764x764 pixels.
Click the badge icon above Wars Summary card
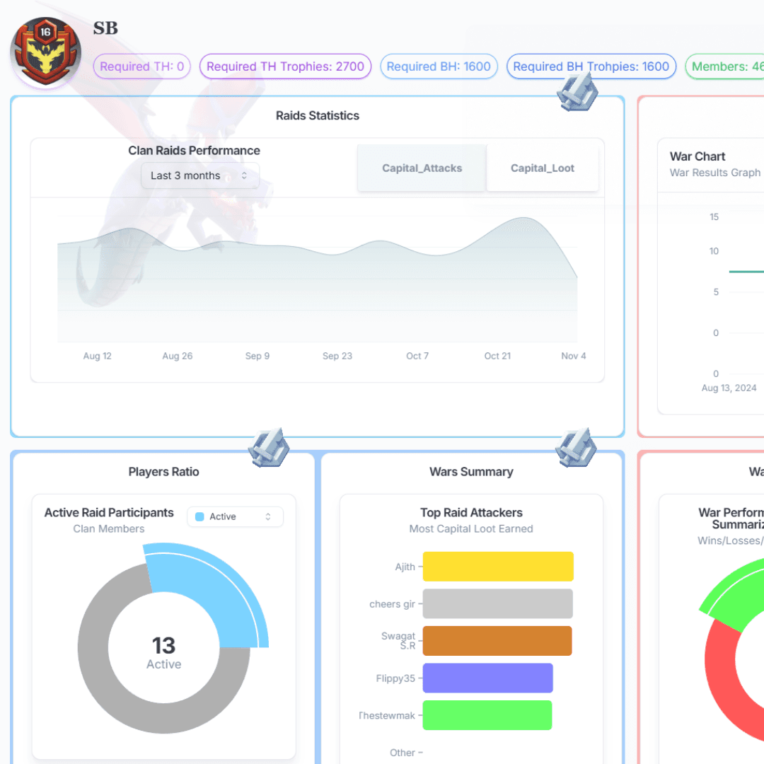click(576, 448)
